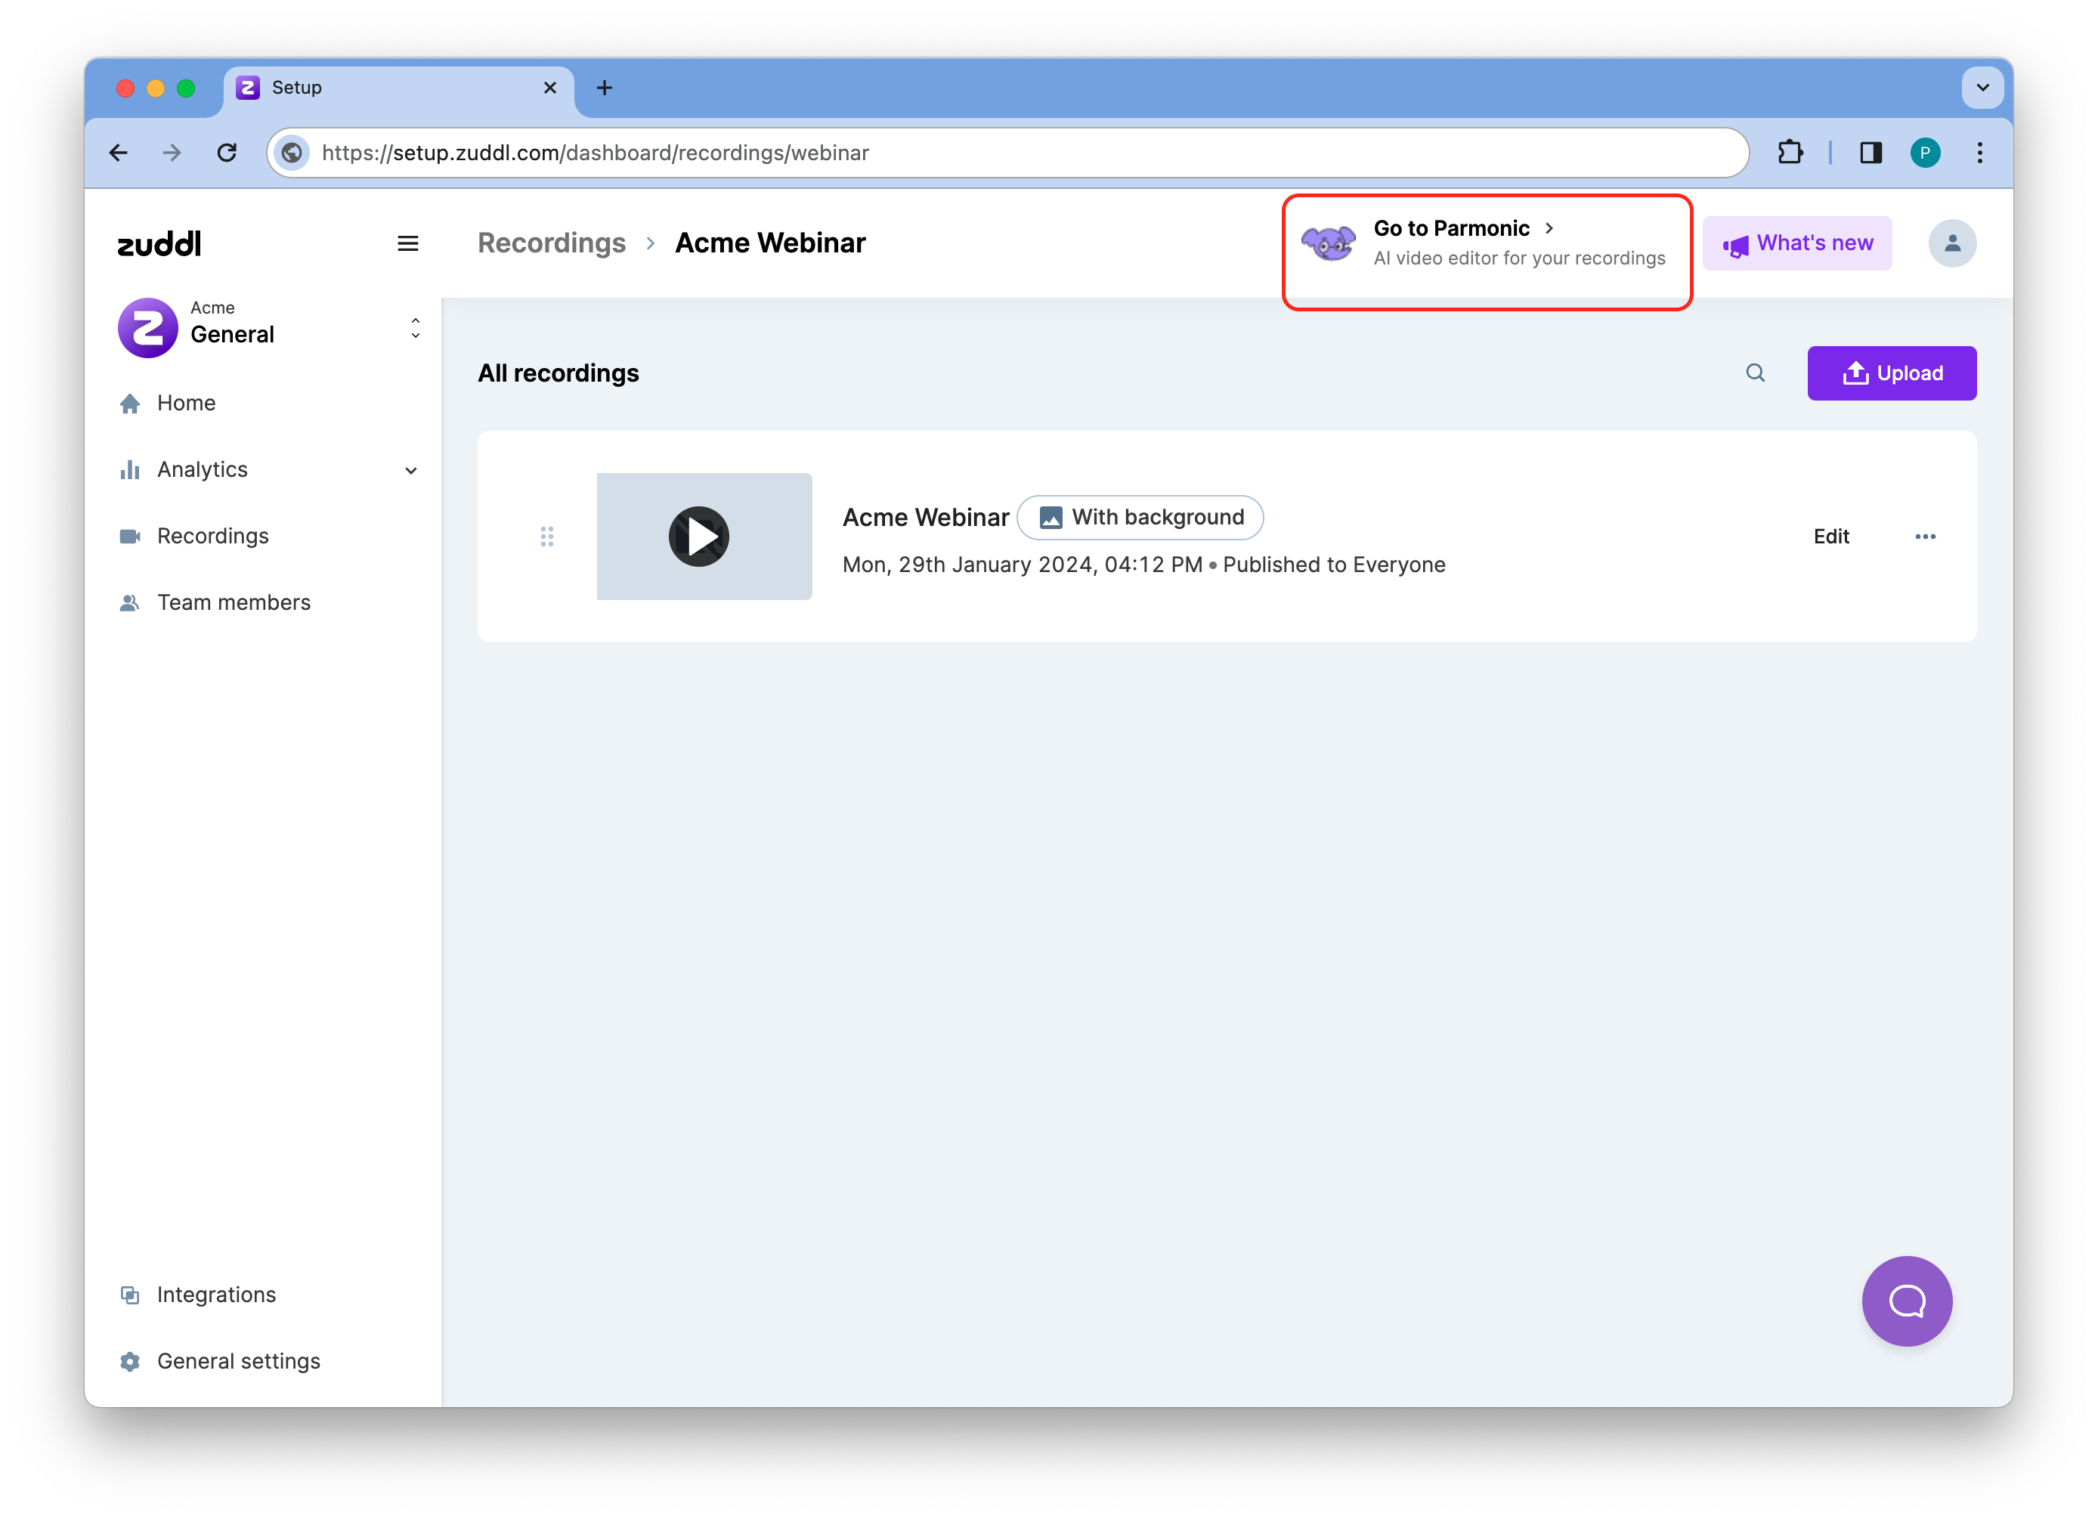2098x1519 pixels.
Task: Open the chat support bubble
Action: click(x=1907, y=1301)
